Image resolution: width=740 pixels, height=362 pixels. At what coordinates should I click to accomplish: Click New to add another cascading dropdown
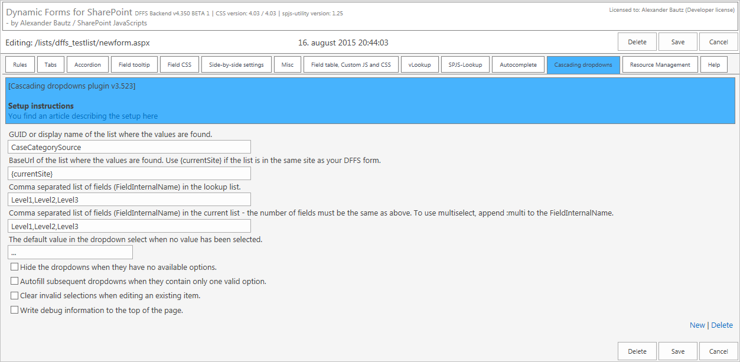point(697,325)
